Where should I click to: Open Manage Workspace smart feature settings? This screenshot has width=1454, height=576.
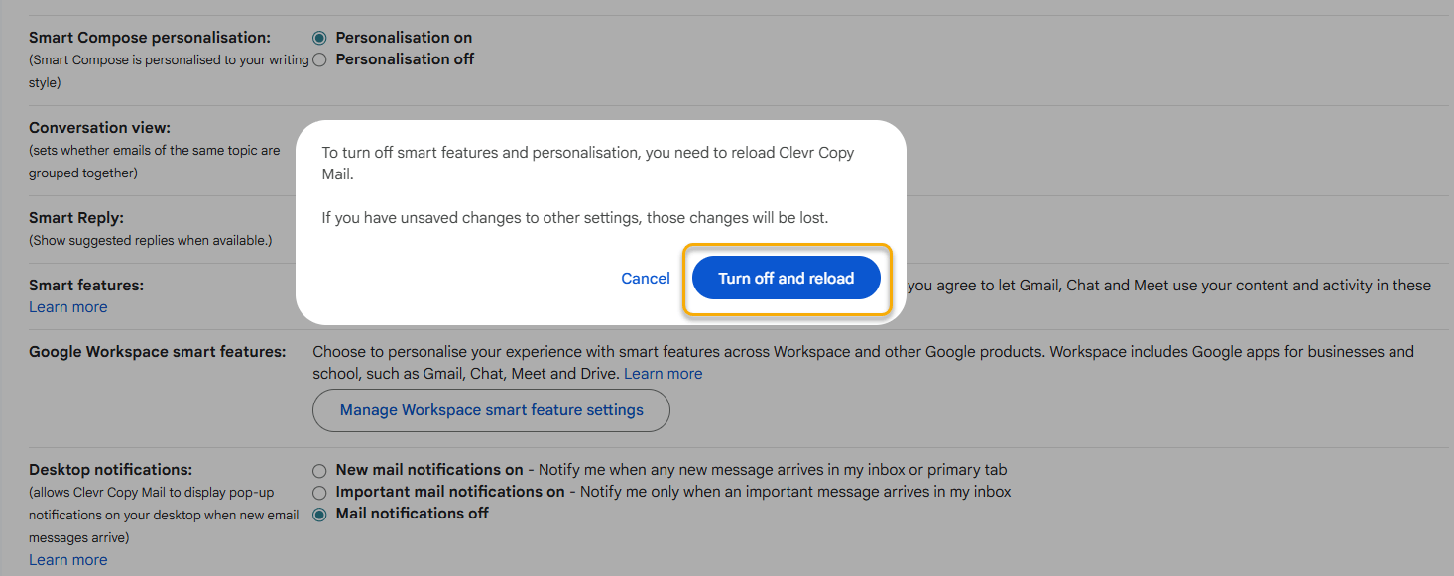tap(491, 410)
